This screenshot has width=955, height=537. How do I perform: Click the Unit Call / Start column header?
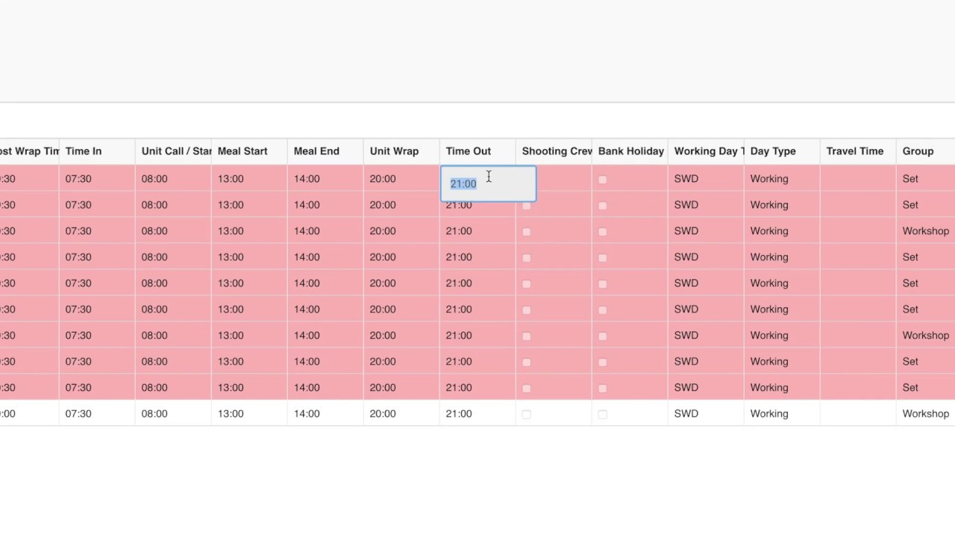[173, 151]
